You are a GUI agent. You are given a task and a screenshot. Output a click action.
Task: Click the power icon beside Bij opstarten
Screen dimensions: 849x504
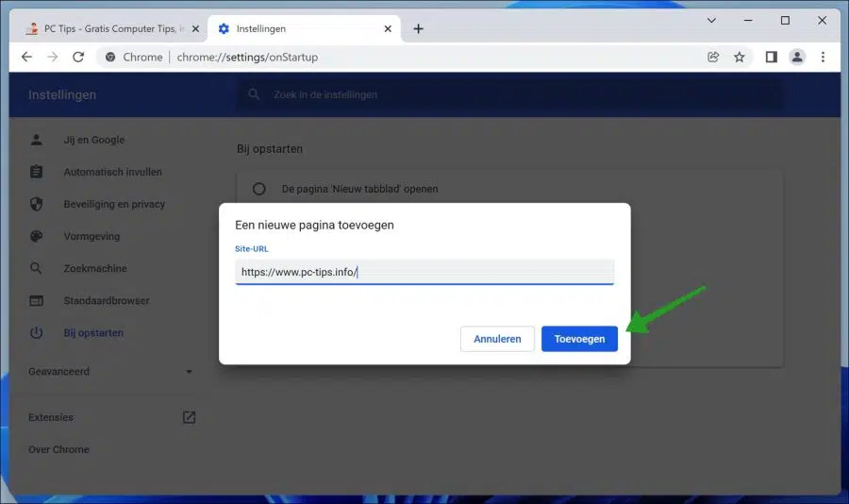(x=36, y=333)
